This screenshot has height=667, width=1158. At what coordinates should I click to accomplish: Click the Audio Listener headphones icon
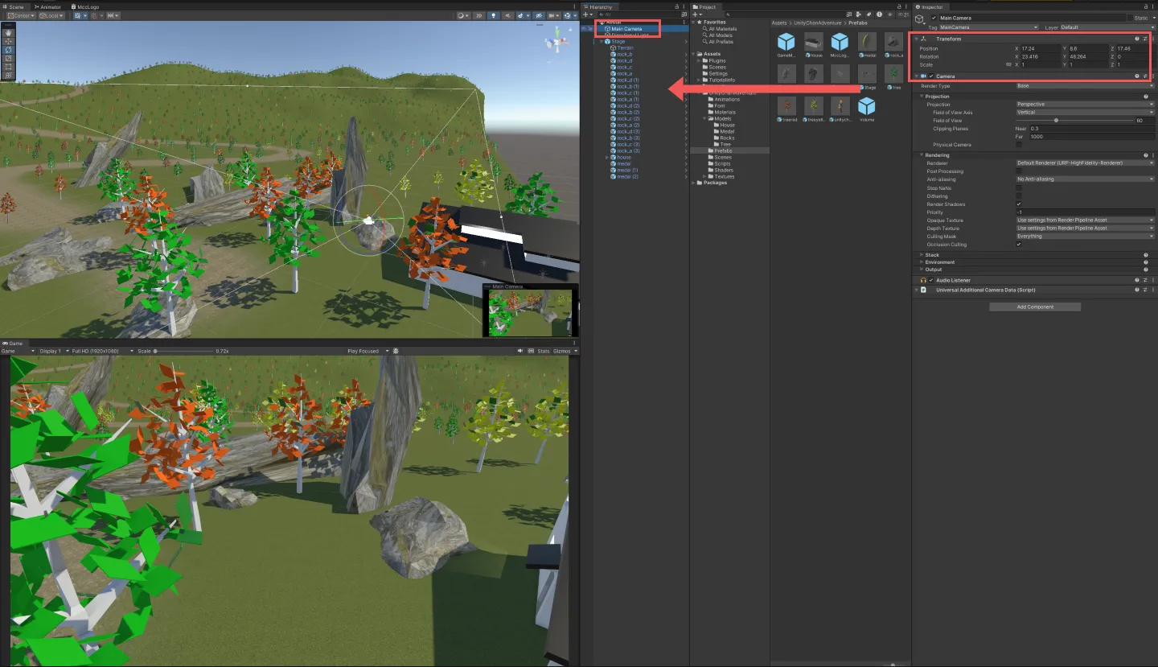(923, 281)
